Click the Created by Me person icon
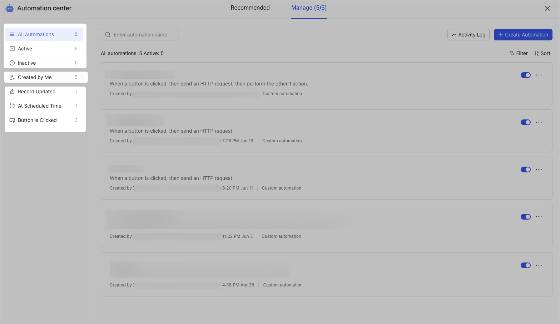560x324 pixels. pyautogui.click(x=12, y=77)
